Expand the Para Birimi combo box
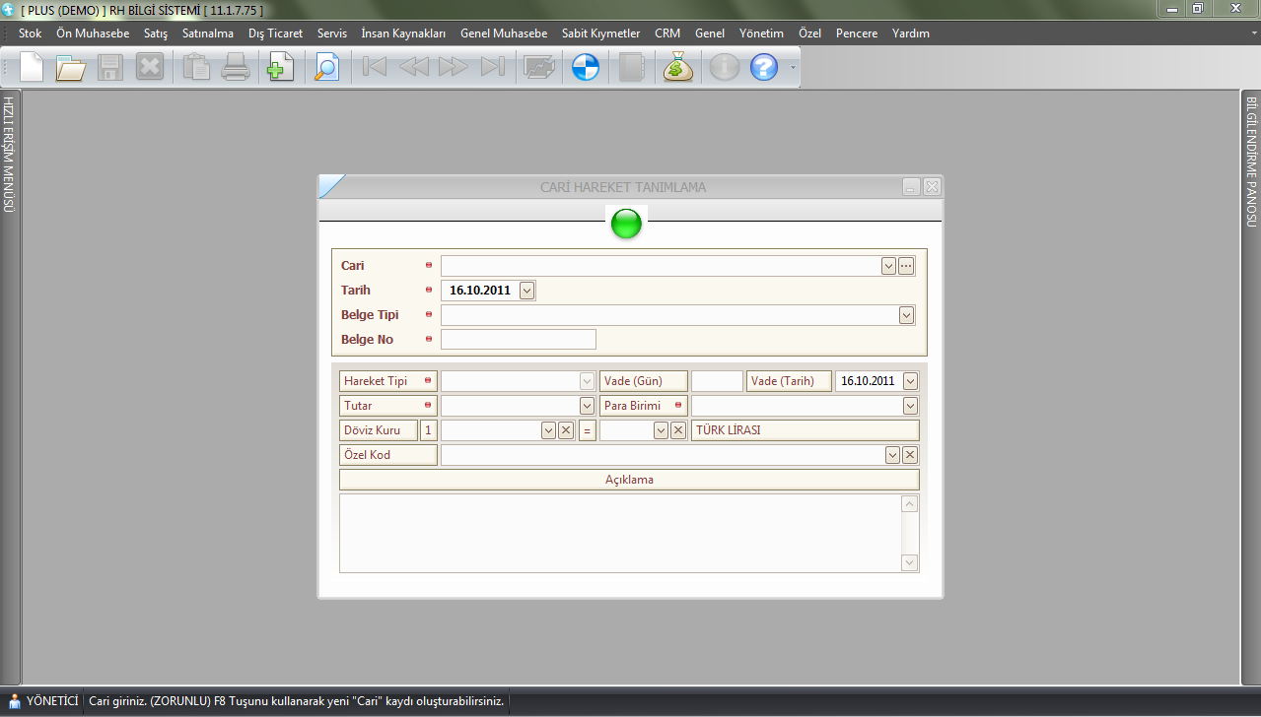Screen dimensions: 1261x717 910,406
